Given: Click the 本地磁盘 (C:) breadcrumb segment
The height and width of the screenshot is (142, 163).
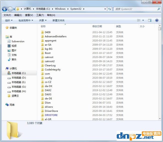Looking at the screenshot, I should click(x=43, y=9).
